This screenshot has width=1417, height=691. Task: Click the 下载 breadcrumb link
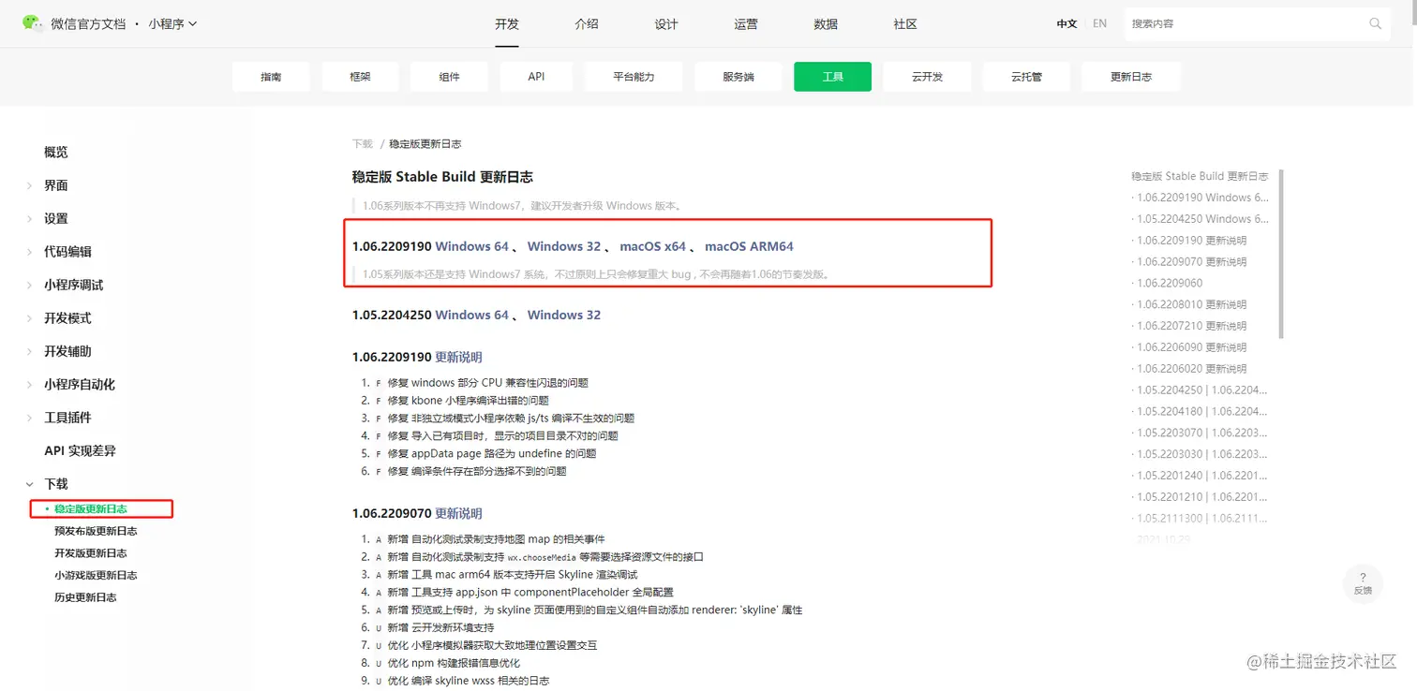pos(363,144)
